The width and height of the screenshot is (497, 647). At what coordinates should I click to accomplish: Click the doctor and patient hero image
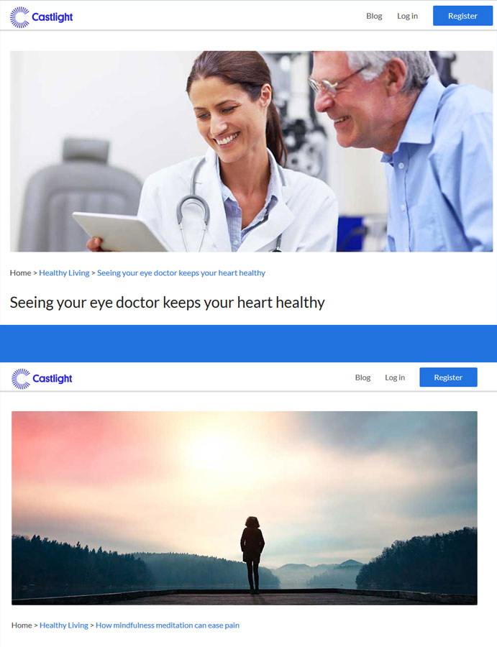(x=252, y=152)
